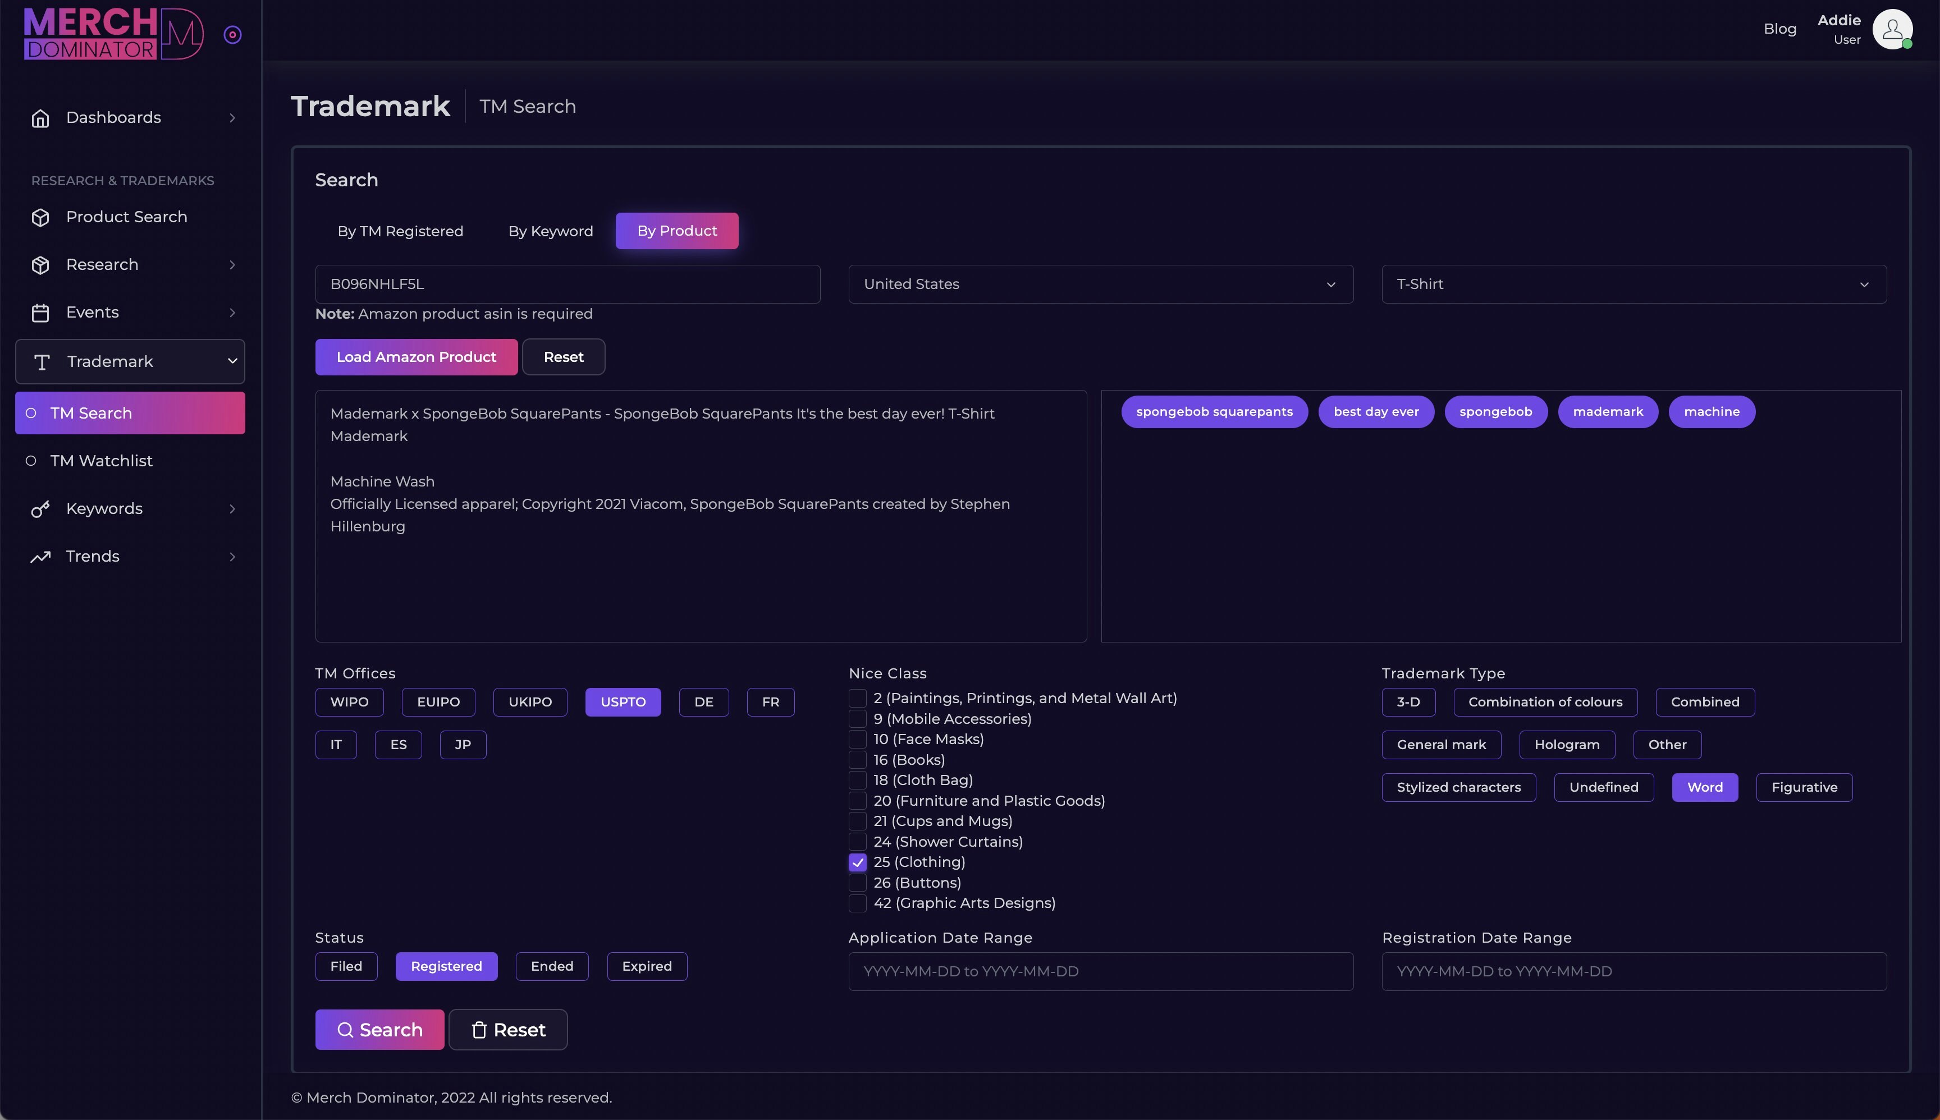Click the machine keyword tag

(1712, 412)
